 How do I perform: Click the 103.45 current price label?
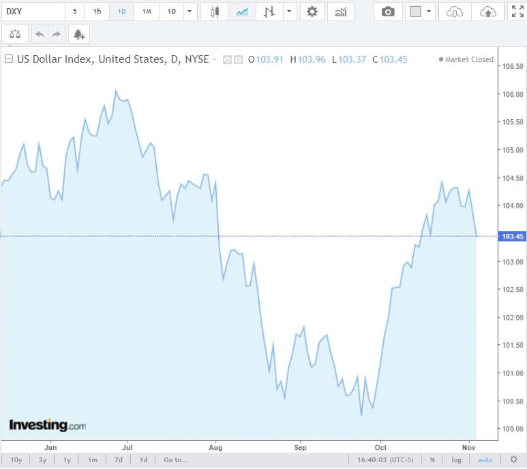point(513,236)
